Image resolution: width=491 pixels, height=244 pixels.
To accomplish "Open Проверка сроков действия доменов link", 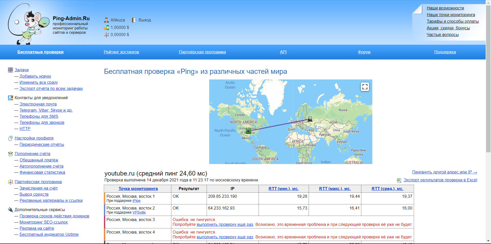I will [x=54, y=216].
